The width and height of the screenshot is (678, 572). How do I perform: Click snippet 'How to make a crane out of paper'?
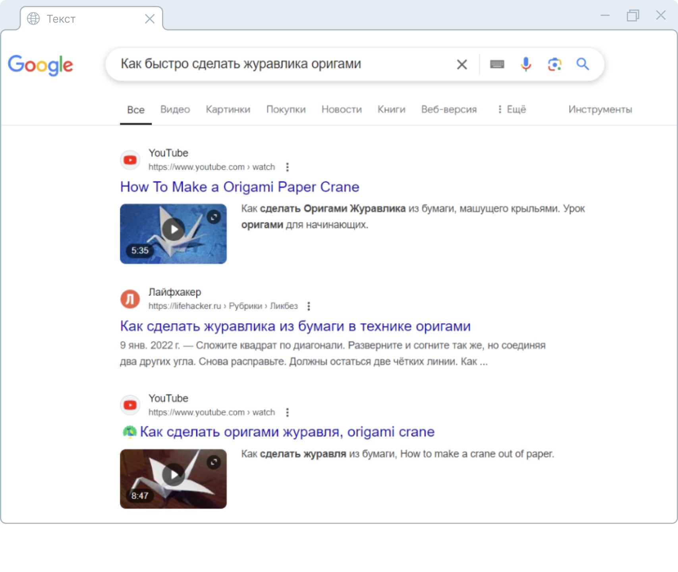477,454
